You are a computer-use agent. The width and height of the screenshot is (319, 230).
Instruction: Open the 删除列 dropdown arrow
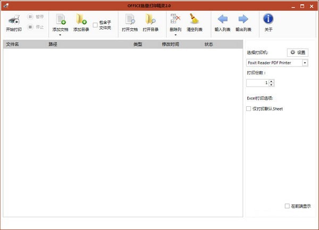tap(175, 35)
